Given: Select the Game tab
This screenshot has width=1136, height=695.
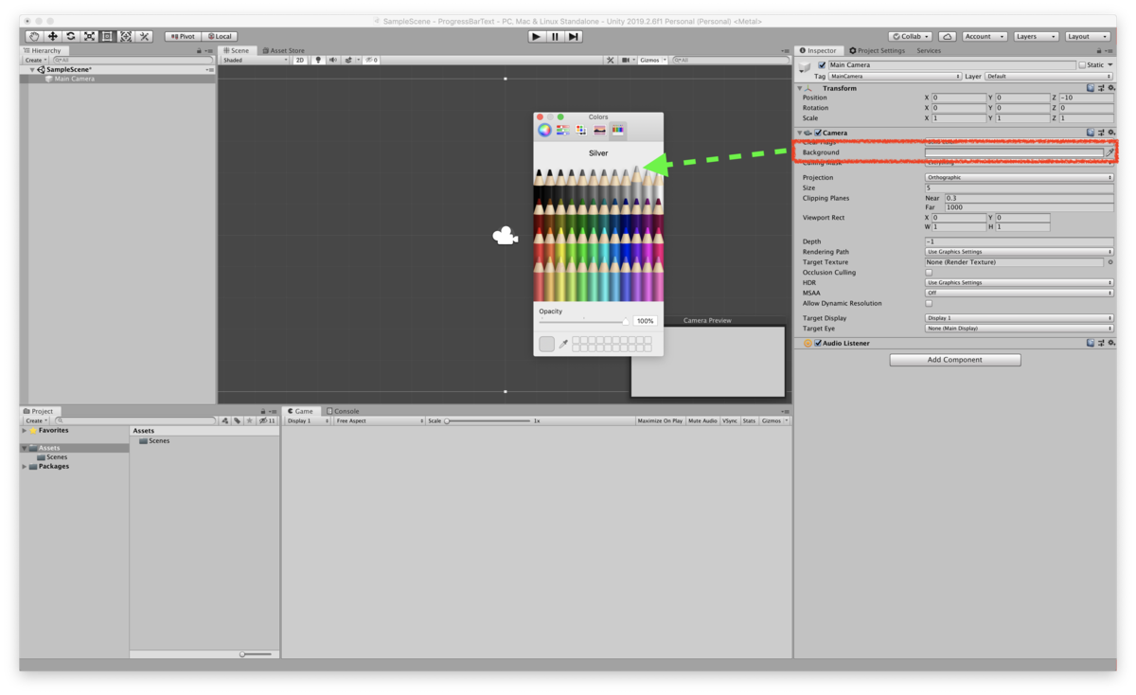Looking at the screenshot, I should click(301, 411).
